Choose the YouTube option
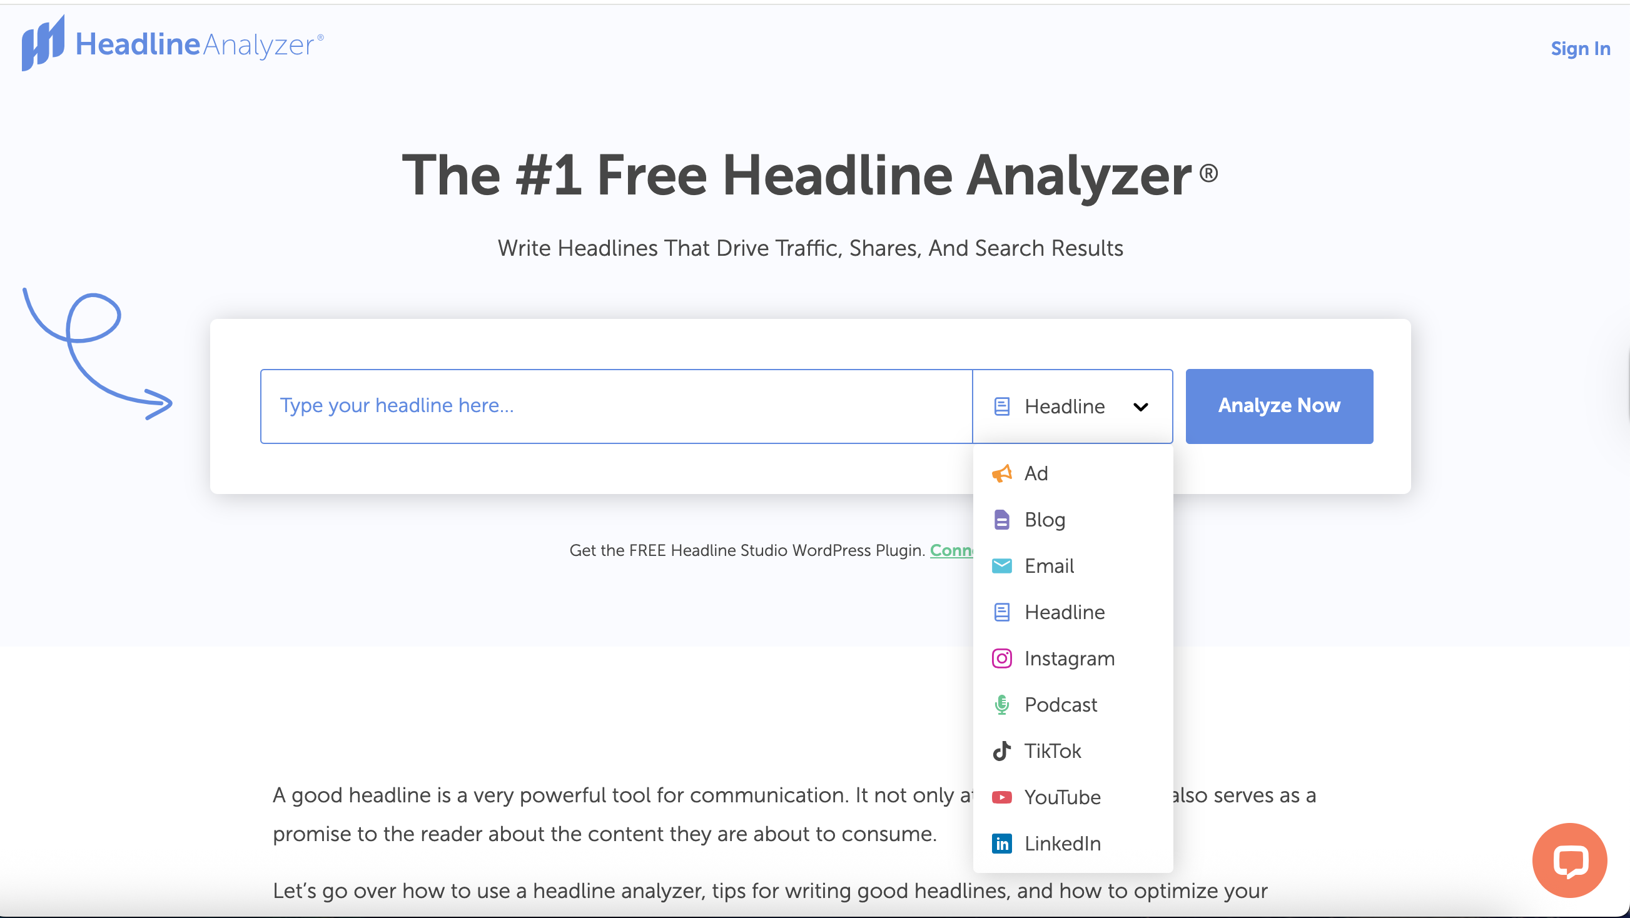Screen dimensions: 1630x918 pos(1073,797)
